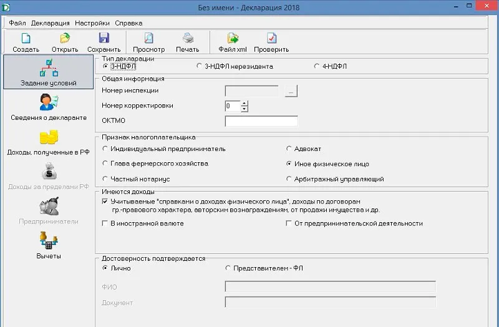Click the Номер корректировки value field
The image size is (499, 327).
[233, 106]
